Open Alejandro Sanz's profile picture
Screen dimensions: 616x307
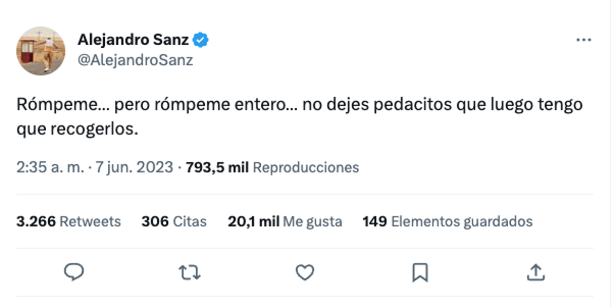coord(41,51)
